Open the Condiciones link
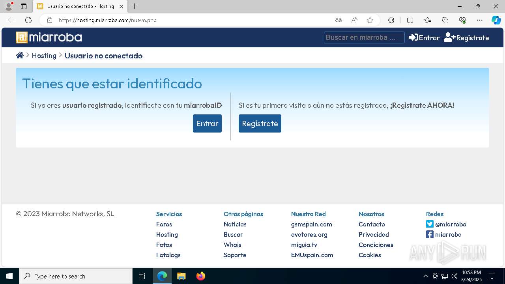Image resolution: width=505 pixels, height=284 pixels. coord(376,245)
